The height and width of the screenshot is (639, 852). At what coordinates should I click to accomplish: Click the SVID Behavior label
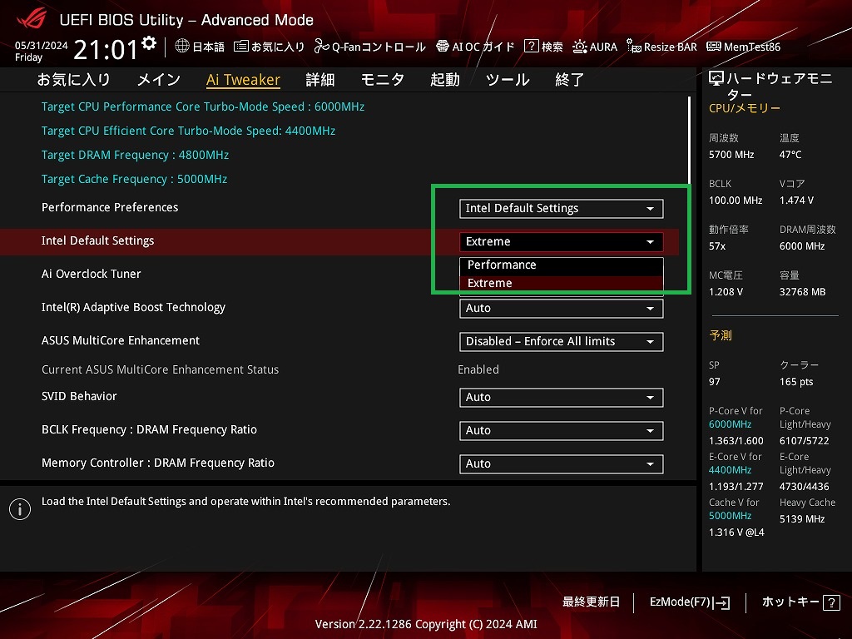pyautogui.click(x=79, y=396)
